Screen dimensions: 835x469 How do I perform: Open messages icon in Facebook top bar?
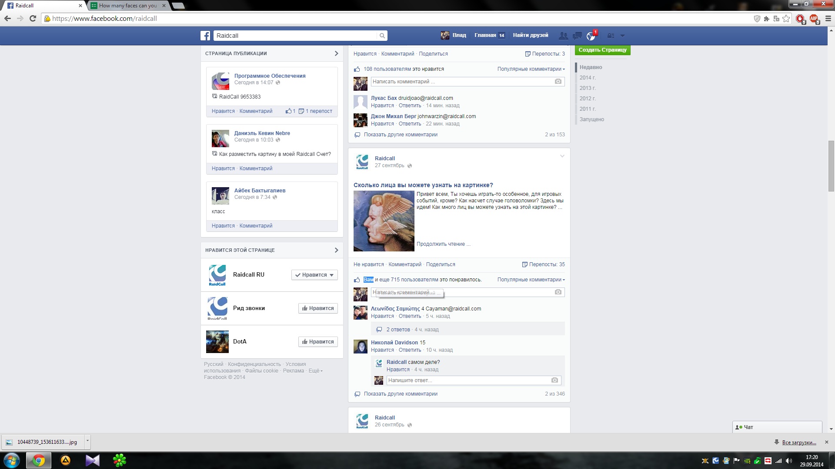[x=577, y=36]
